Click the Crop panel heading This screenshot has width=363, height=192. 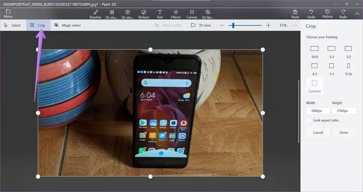point(311,26)
